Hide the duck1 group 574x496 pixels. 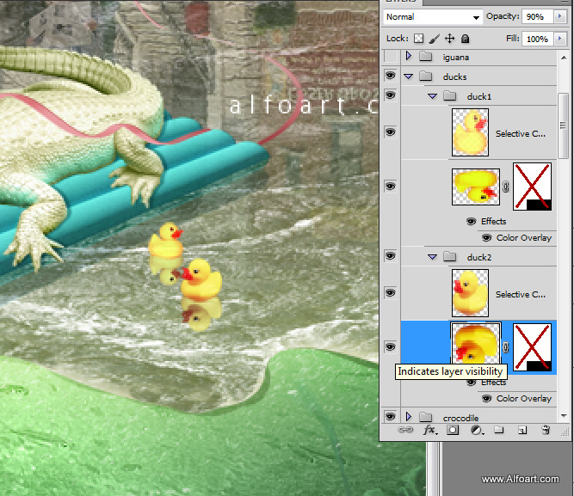point(390,95)
